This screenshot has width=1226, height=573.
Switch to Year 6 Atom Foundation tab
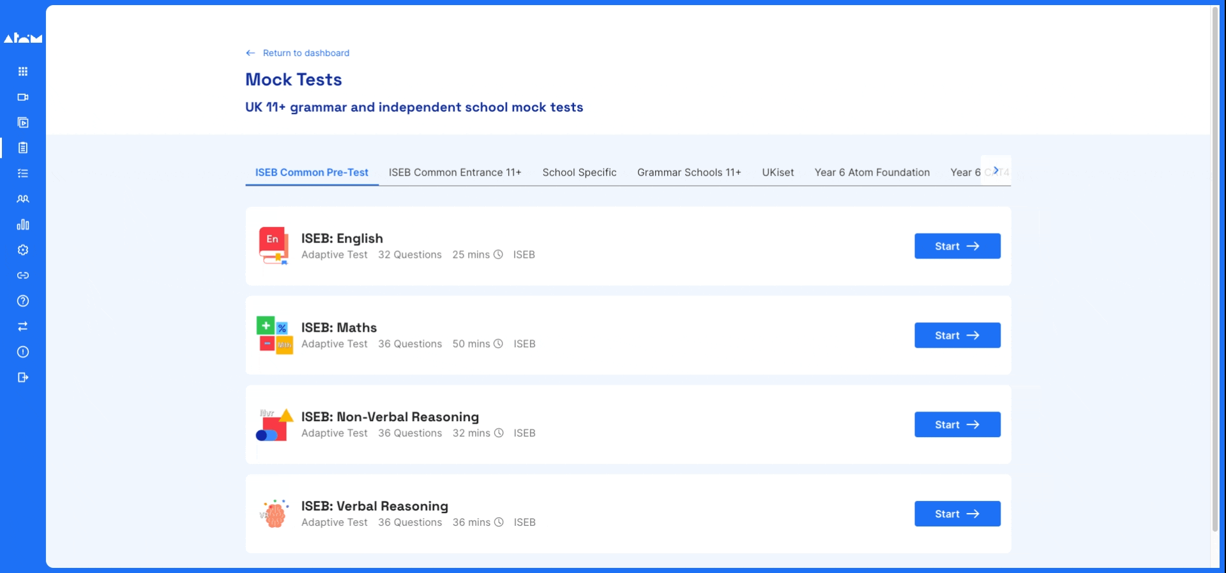tap(872, 172)
